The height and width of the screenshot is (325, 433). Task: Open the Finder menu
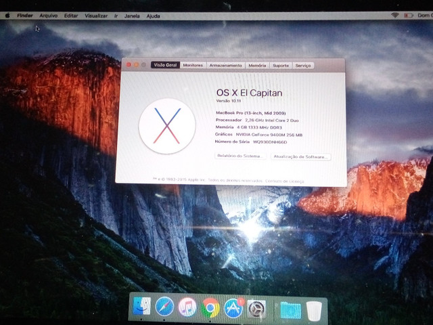point(25,16)
